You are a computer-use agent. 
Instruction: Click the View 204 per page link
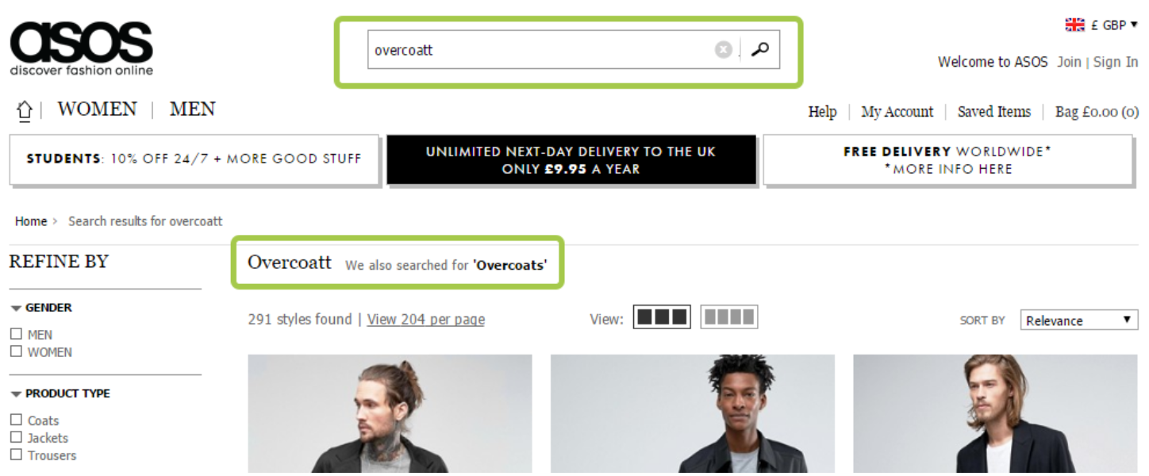click(x=426, y=319)
